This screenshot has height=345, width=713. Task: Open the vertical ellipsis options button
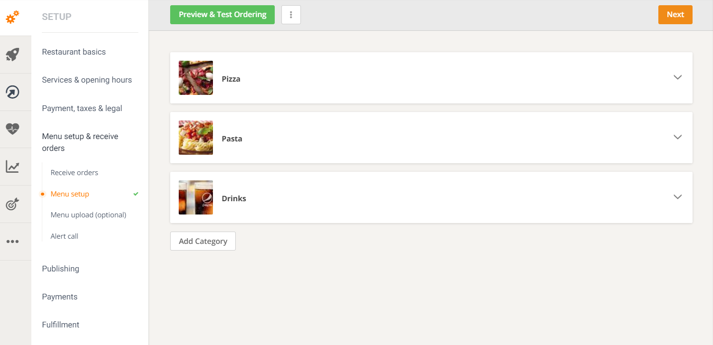pos(291,15)
